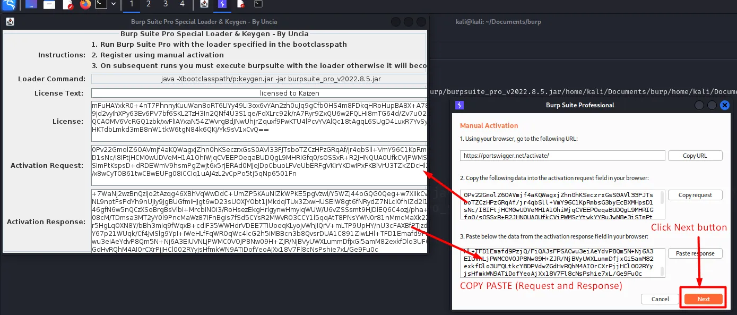The image size is (737, 315).
Task: Click the Burp Suite Professional title bar lightning icon
Action: click(459, 105)
